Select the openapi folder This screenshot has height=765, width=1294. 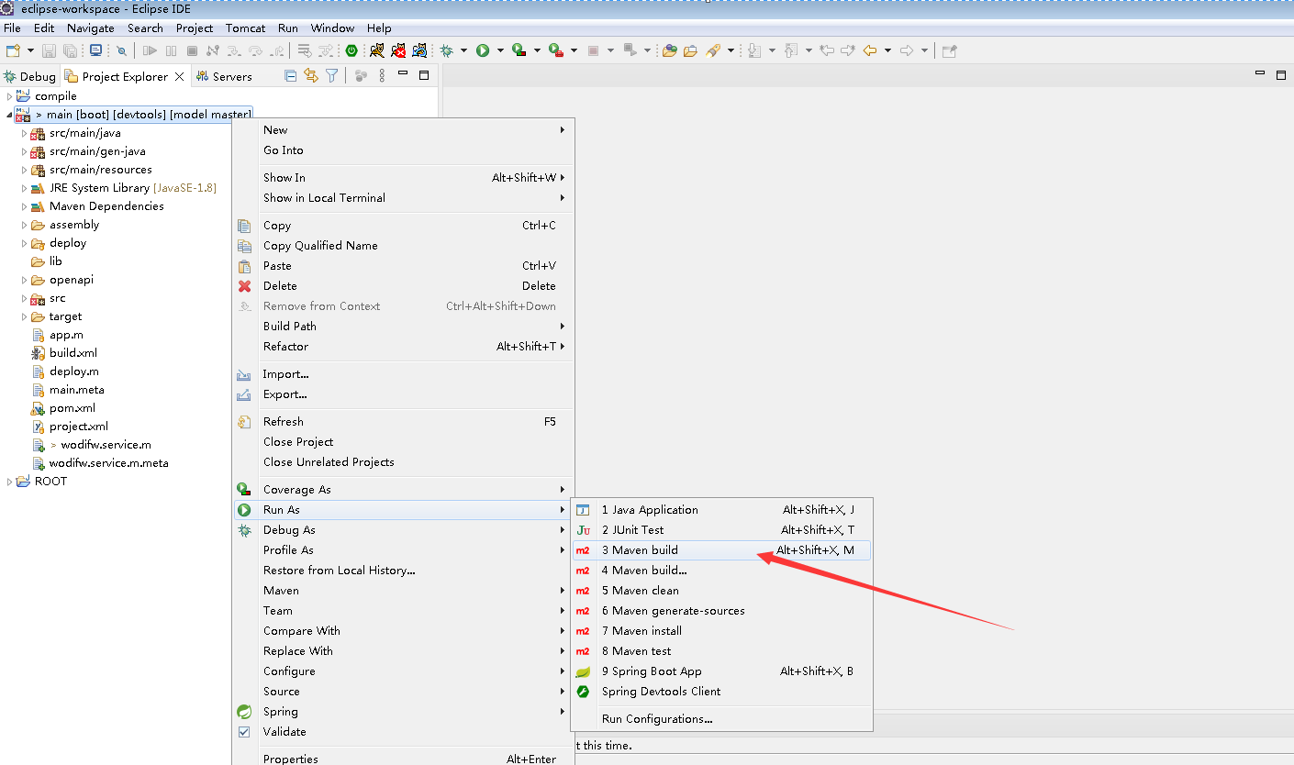tap(71, 280)
